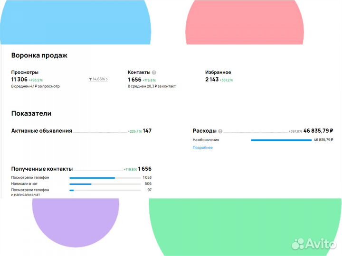
Task: Click the Воронка продаж heading
Action: point(39,55)
